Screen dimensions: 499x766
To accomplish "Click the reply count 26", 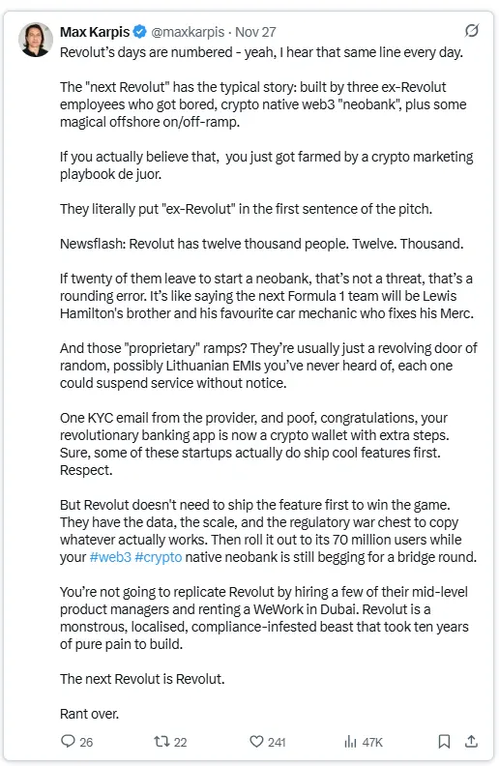I will pyautogui.click(x=86, y=742).
